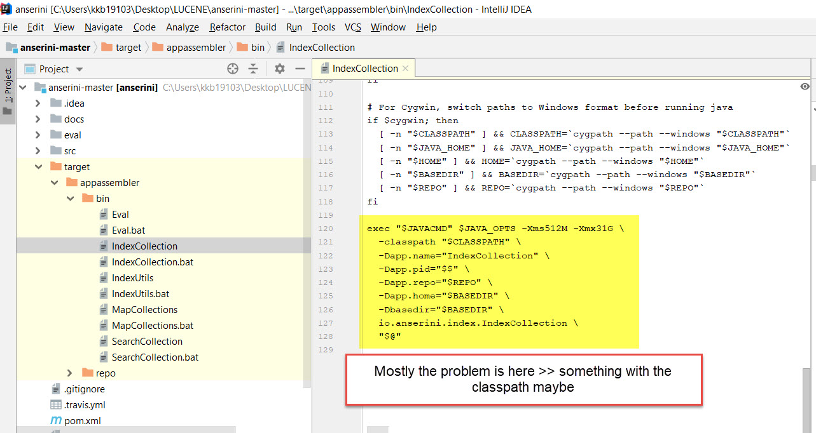Click the .travis.yml file icon
Image resolution: width=816 pixels, height=433 pixels.
point(55,405)
